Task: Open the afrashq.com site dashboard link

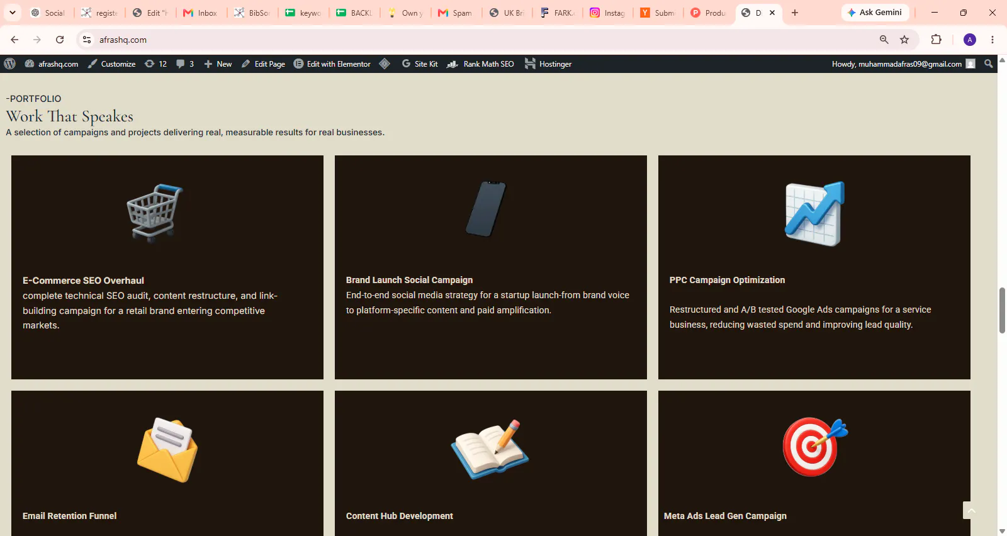Action: click(x=52, y=64)
